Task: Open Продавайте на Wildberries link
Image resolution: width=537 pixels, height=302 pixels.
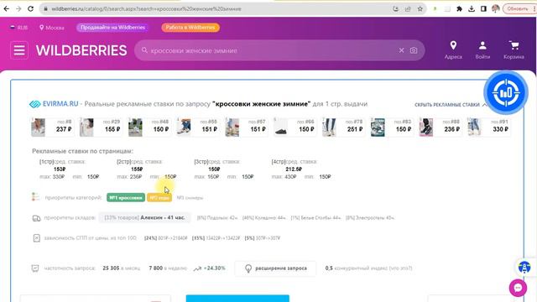Action: [112, 28]
